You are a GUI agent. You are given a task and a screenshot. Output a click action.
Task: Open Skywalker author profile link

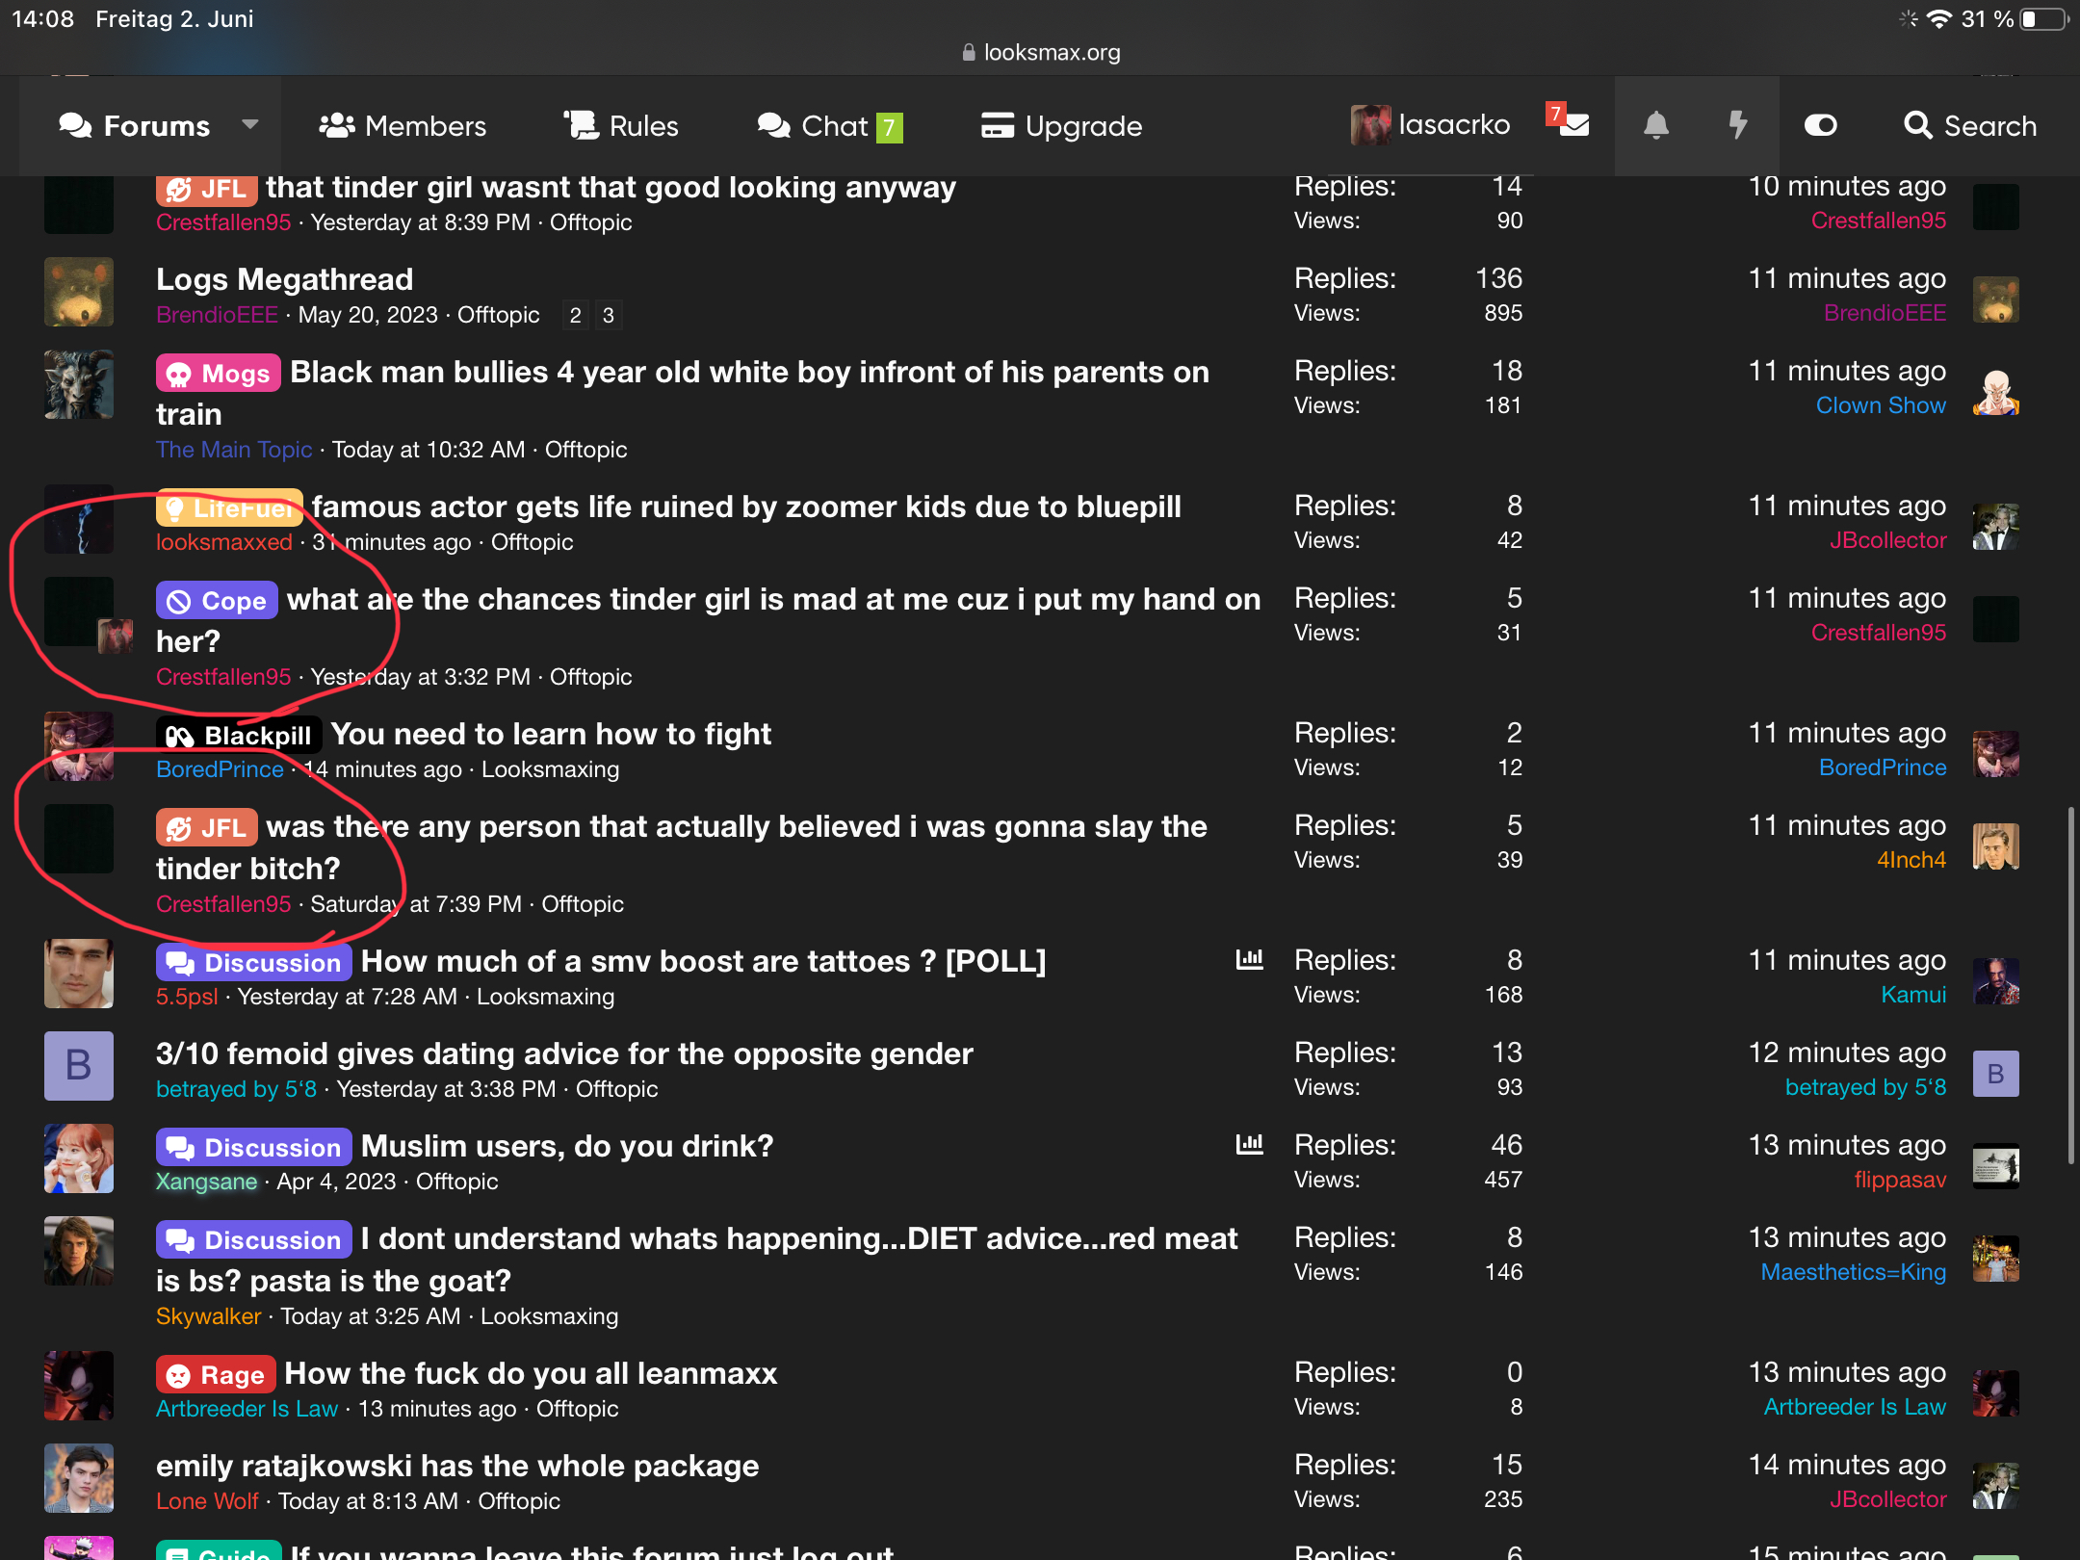[x=209, y=1316]
